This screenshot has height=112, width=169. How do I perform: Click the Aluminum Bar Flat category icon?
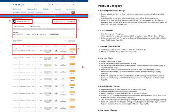14,22
